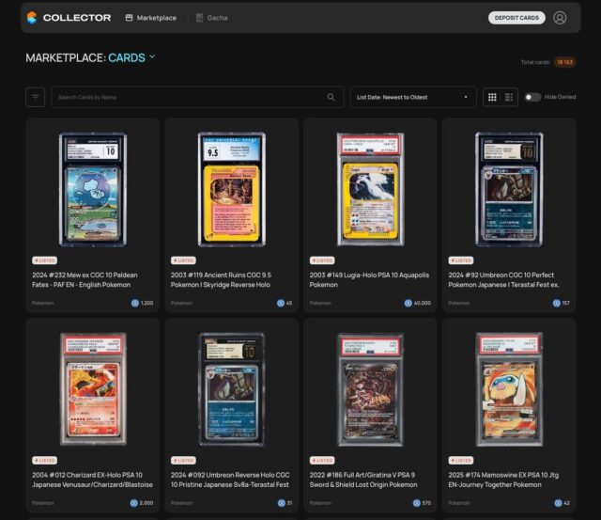Click the 2024 #092 Umbreon Reverse Holo title

click(230, 480)
